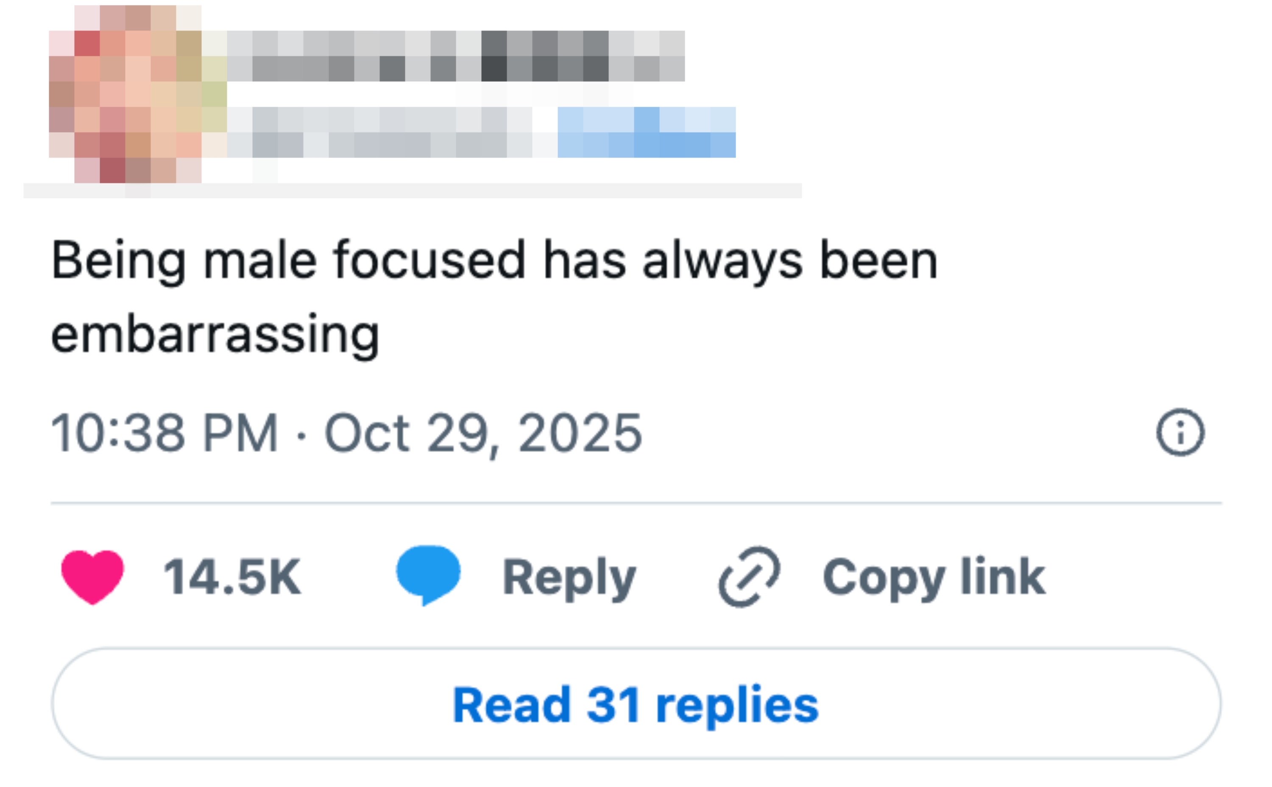The height and width of the screenshot is (787, 1272).
Task: Click the word "Being" in the tweet
Action: coord(119,260)
